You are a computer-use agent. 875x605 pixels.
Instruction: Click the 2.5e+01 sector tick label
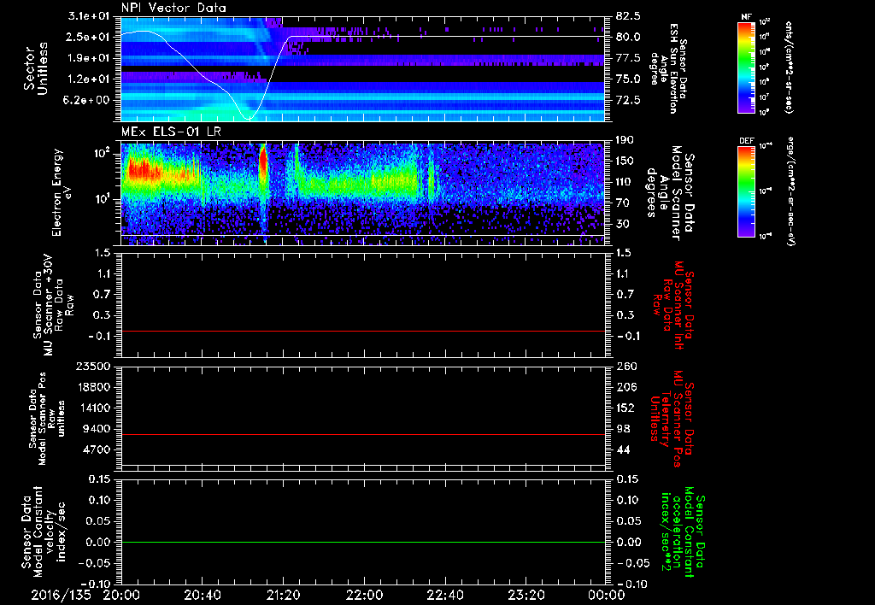pos(88,37)
